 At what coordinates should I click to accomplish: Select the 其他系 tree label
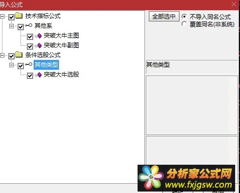pyautogui.click(x=43, y=26)
